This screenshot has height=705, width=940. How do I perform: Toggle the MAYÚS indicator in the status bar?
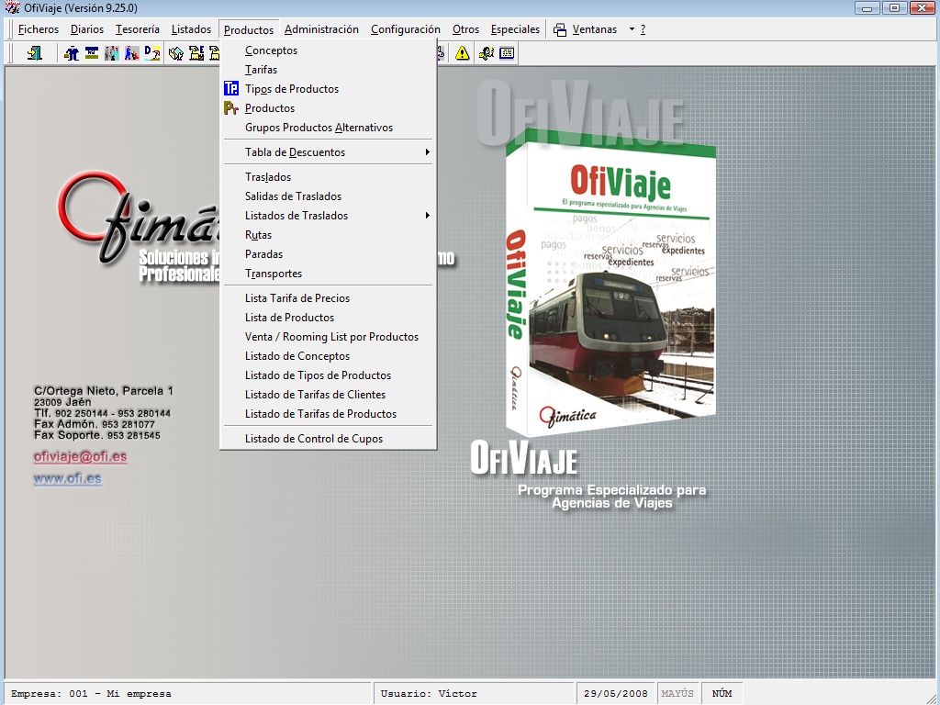[677, 692]
